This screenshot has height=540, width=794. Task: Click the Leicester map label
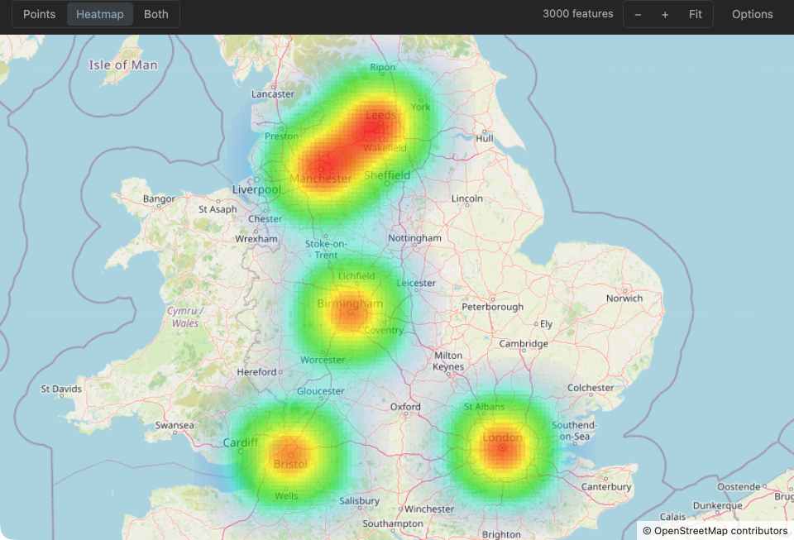click(x=416, y=283)
